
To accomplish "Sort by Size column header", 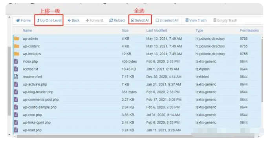I will (125, 31).
